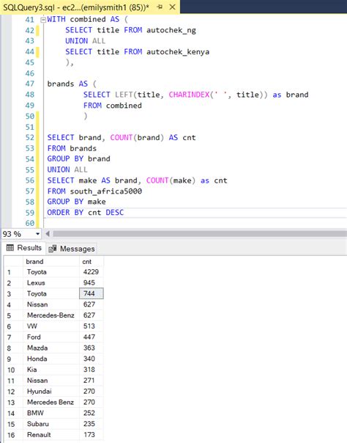Select the cell with value 173
The height and width of the screenshot is (443, 347).
point(92,434)
